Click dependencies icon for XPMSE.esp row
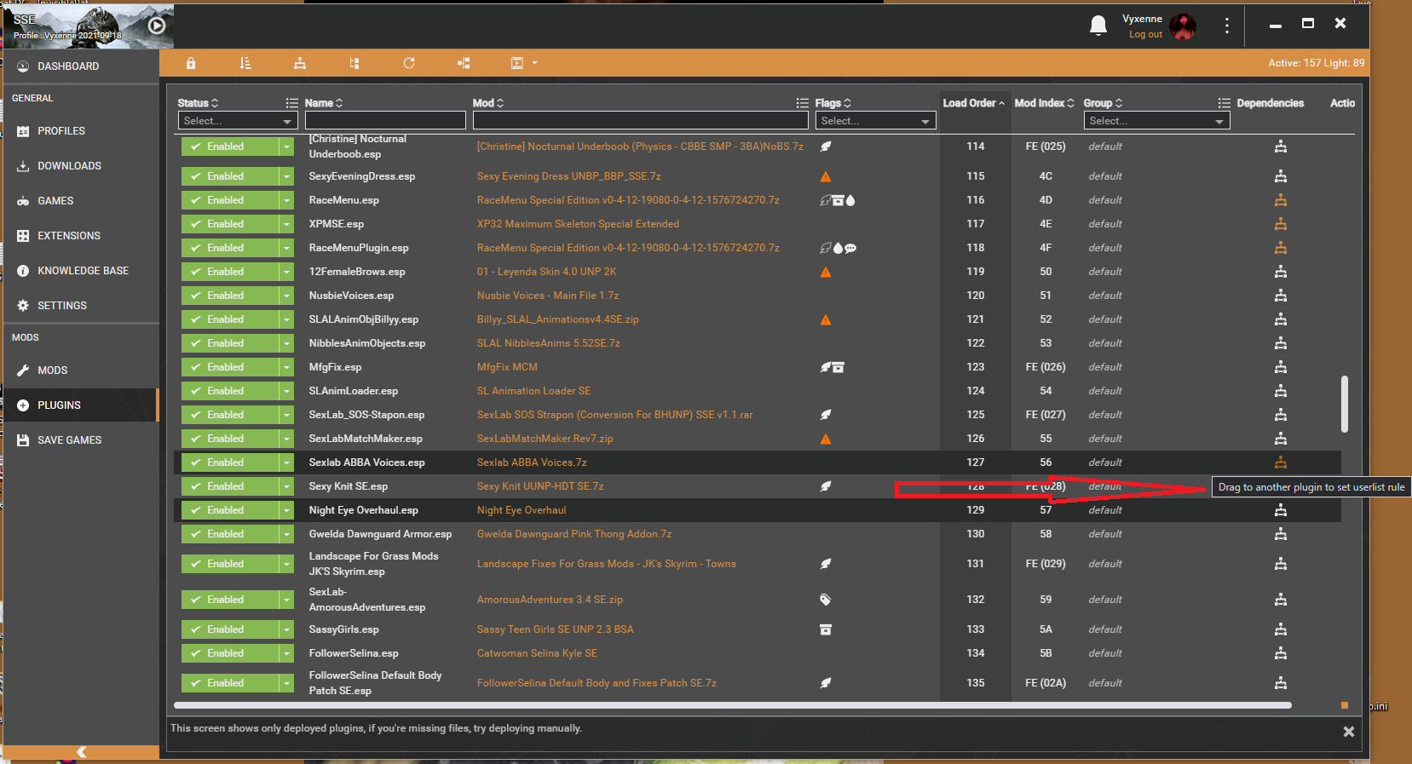 click(x=1280, y=224)
